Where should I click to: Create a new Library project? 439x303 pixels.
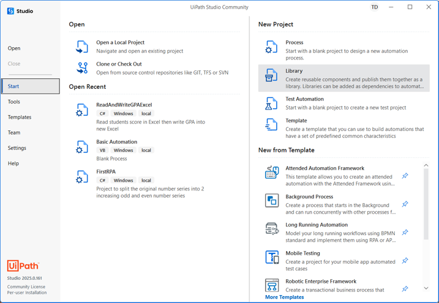point(294,71)
